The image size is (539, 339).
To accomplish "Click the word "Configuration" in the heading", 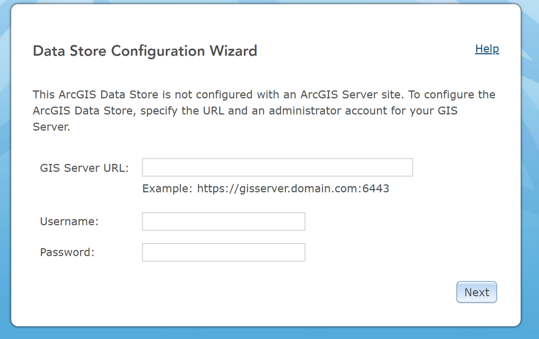I will coord(158,51).
